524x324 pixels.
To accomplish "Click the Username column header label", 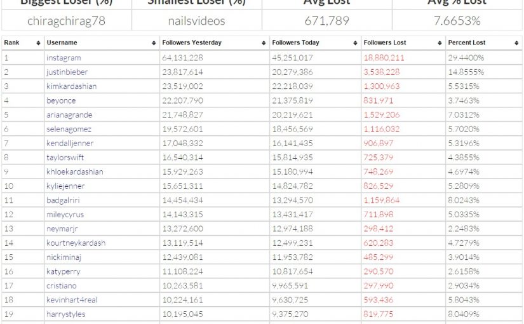I will (62, 43).
